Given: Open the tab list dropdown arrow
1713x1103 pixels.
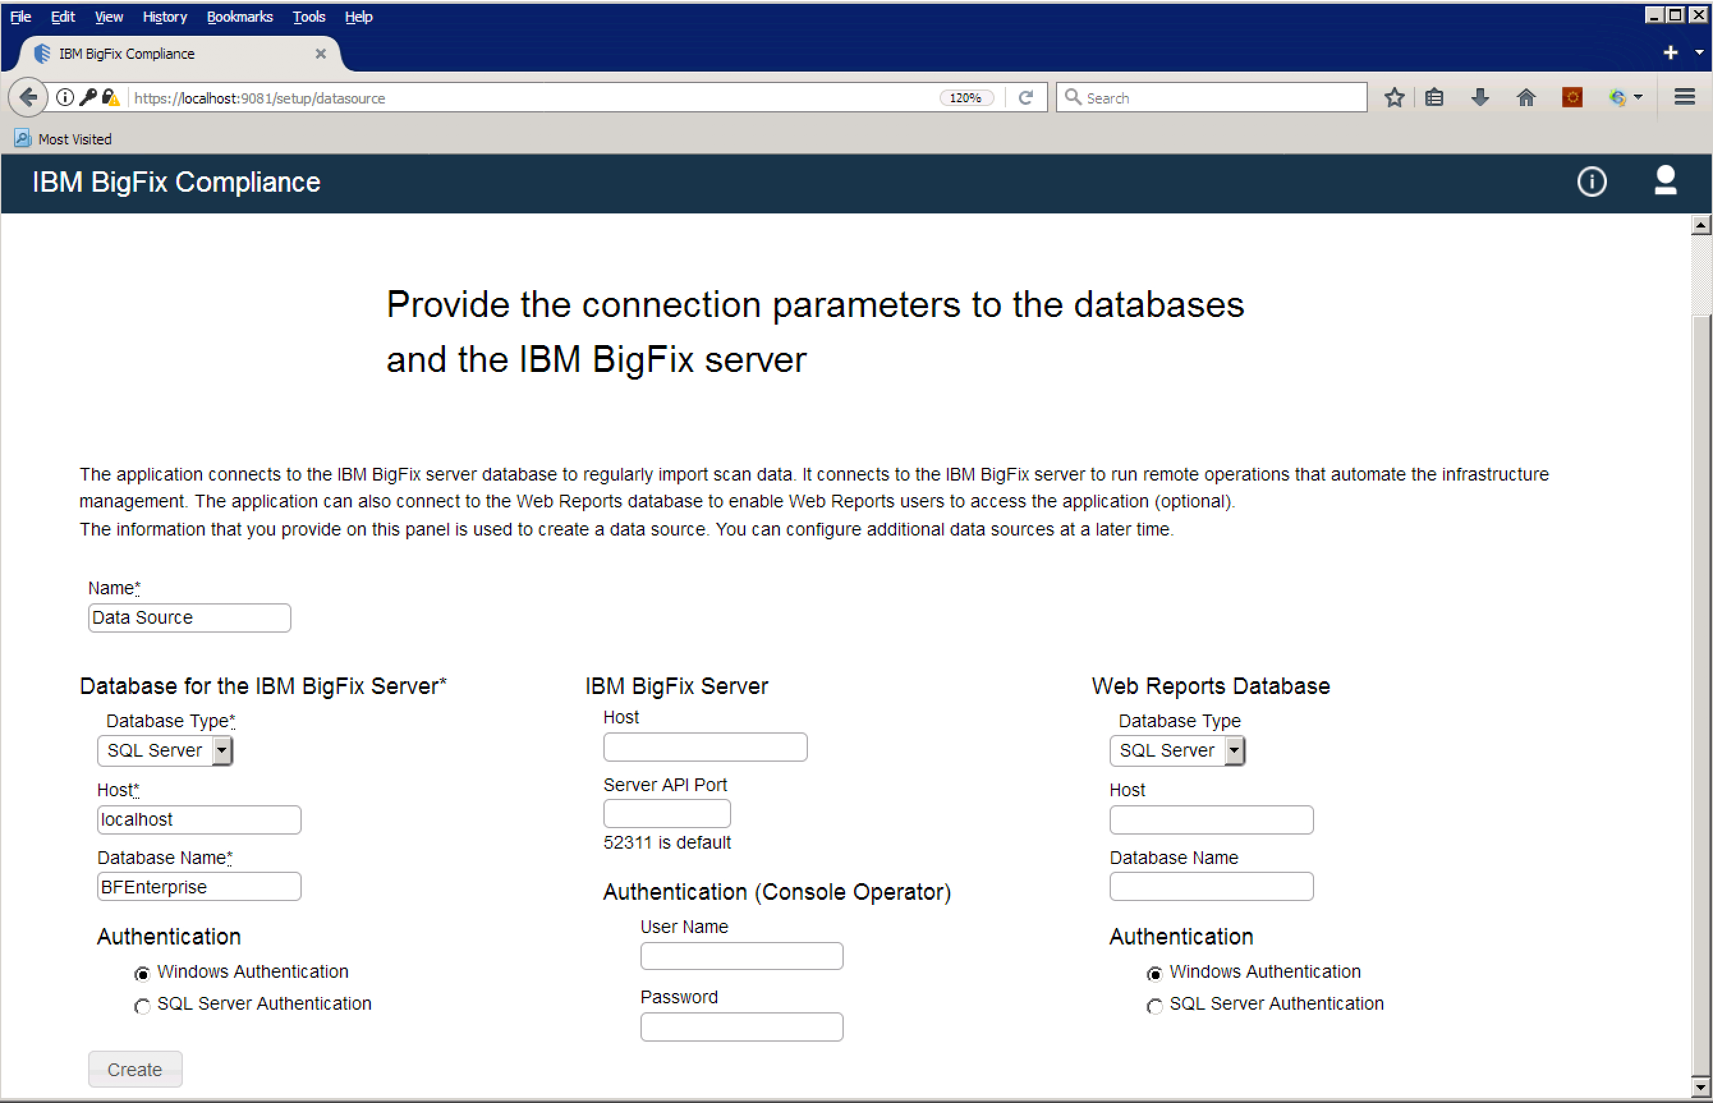Looking at the screenshot, I should click(x=1699, y=53).
